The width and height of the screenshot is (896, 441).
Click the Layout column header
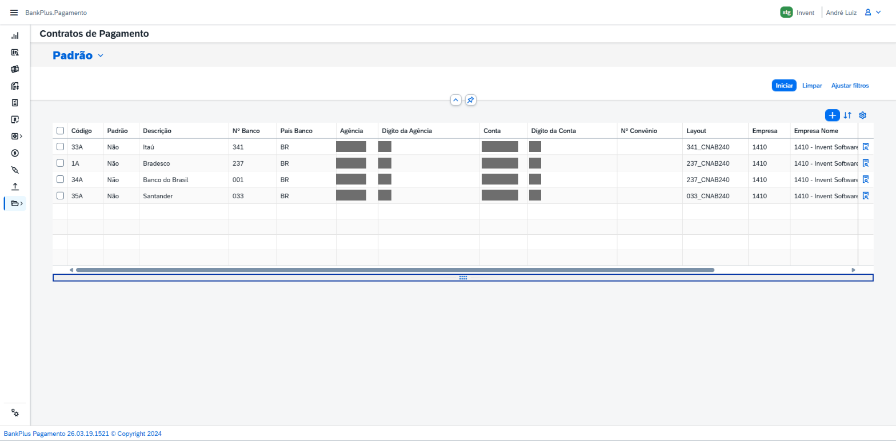tap(715, 131)
